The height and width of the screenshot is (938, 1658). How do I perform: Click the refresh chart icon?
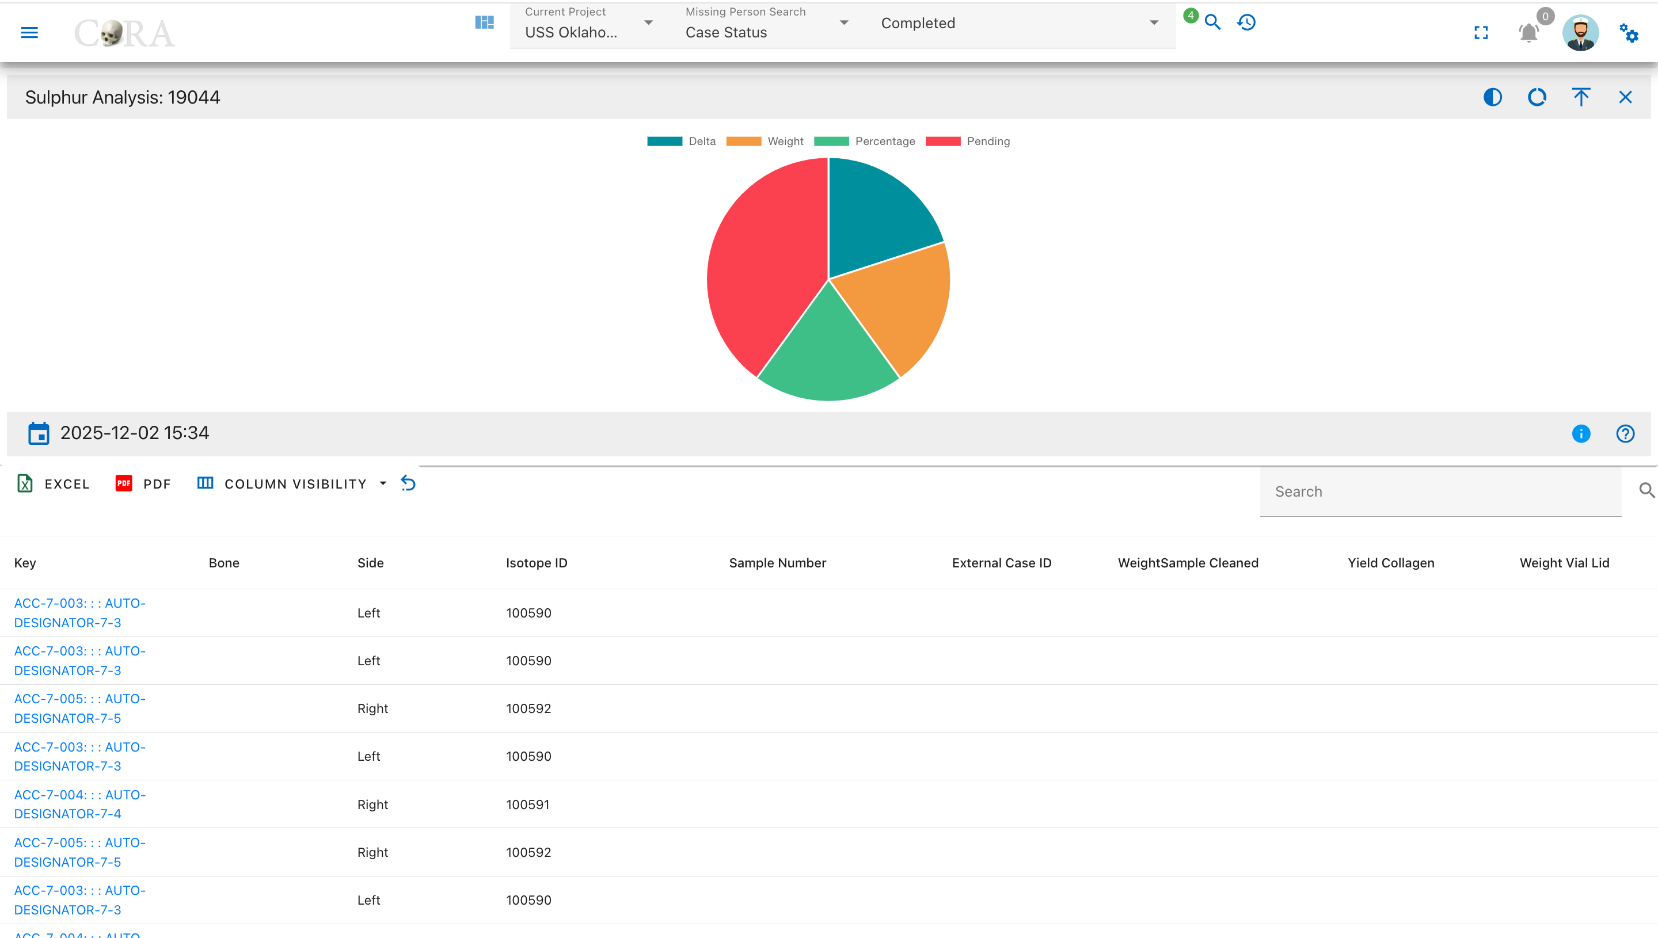pos(1537,97)
